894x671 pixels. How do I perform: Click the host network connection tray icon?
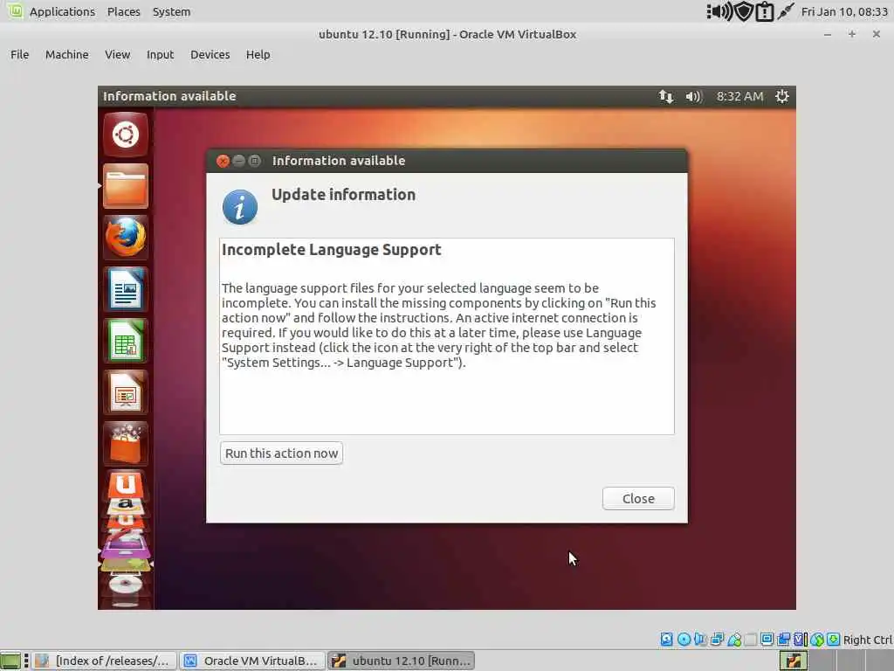pyautogui.click(x=786, y=11)
